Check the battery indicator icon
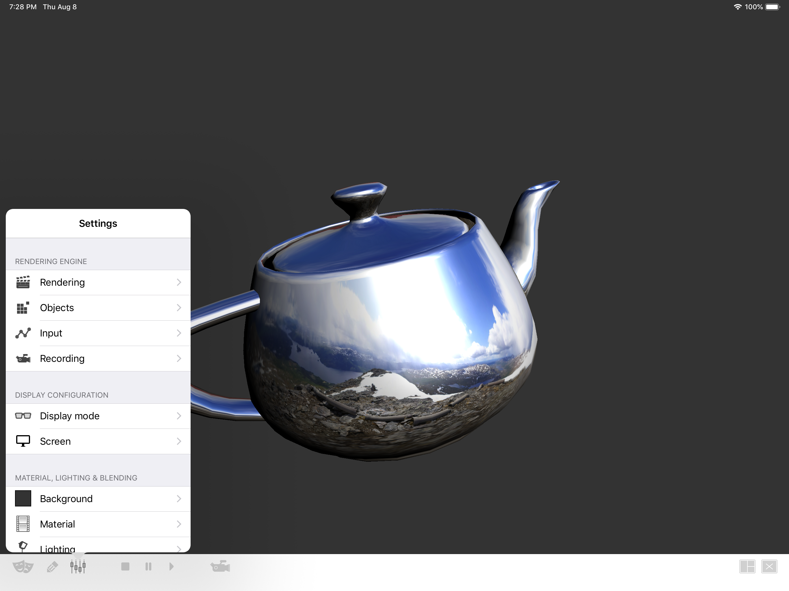Screen dimensions: 789x591 click(x=773, y=7)
